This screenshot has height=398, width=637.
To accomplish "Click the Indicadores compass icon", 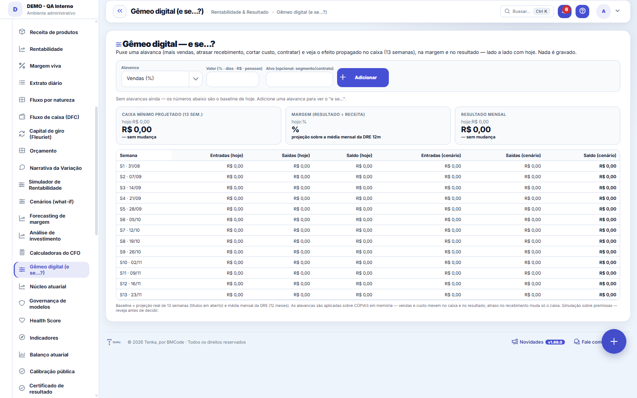I will [x=22, y=337].
